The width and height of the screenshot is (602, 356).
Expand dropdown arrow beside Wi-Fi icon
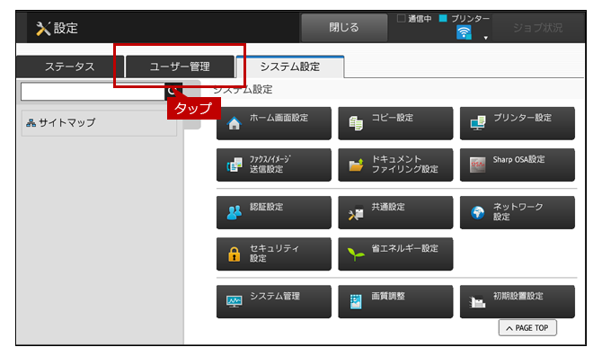[486, 38]
